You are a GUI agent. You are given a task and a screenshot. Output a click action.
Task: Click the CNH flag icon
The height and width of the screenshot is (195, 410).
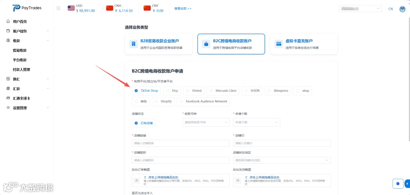click(x=110, y=8)
